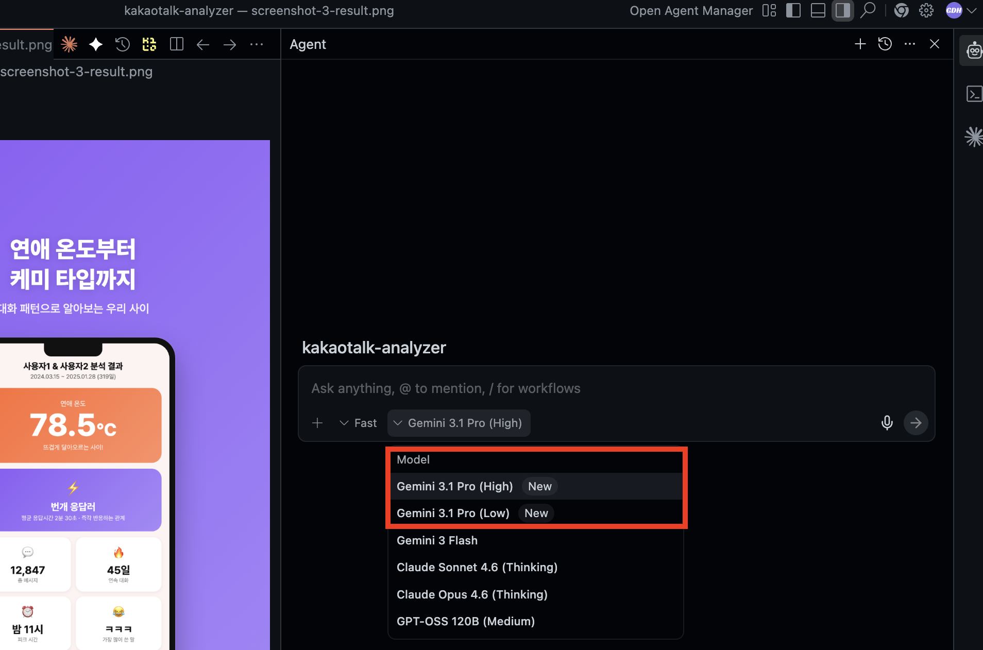Image resolution: width=983 pixels, height=650 pixels.
Task: Expand the account dropdown chevron
Action: click(x=972, y=11)
